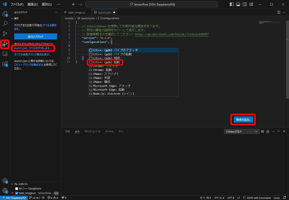Image resolution: width=289 pixels, height=200 pixels.
Task: Open the title bar ellipsis overflow menu
Action: pos(58,4)
